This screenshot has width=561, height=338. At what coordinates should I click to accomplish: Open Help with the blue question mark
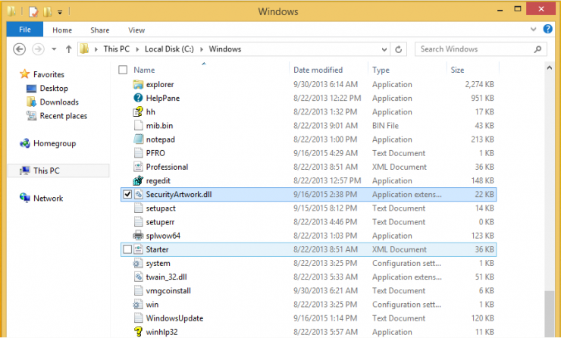click(x=548, y=29)
